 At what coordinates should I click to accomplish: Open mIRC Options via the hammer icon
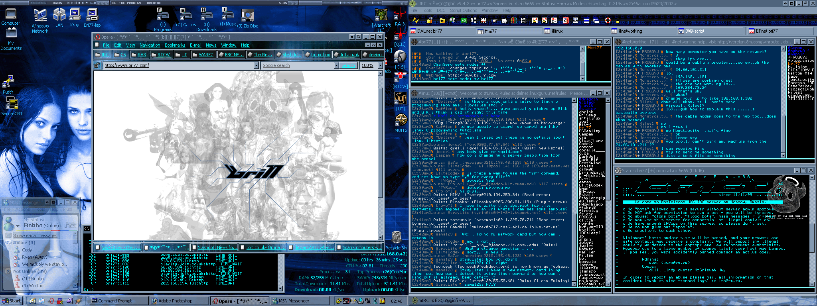430,20
